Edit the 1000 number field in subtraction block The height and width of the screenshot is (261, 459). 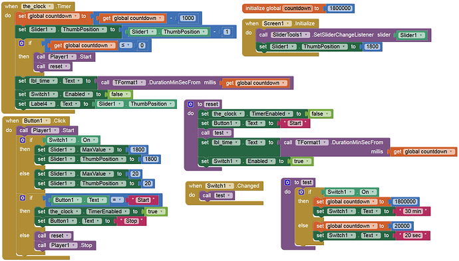(x=188, y=18)
